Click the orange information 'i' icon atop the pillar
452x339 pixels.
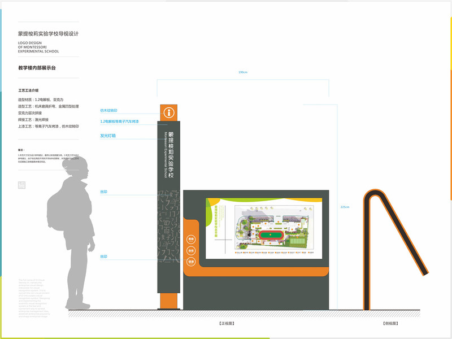coord(169,112)
